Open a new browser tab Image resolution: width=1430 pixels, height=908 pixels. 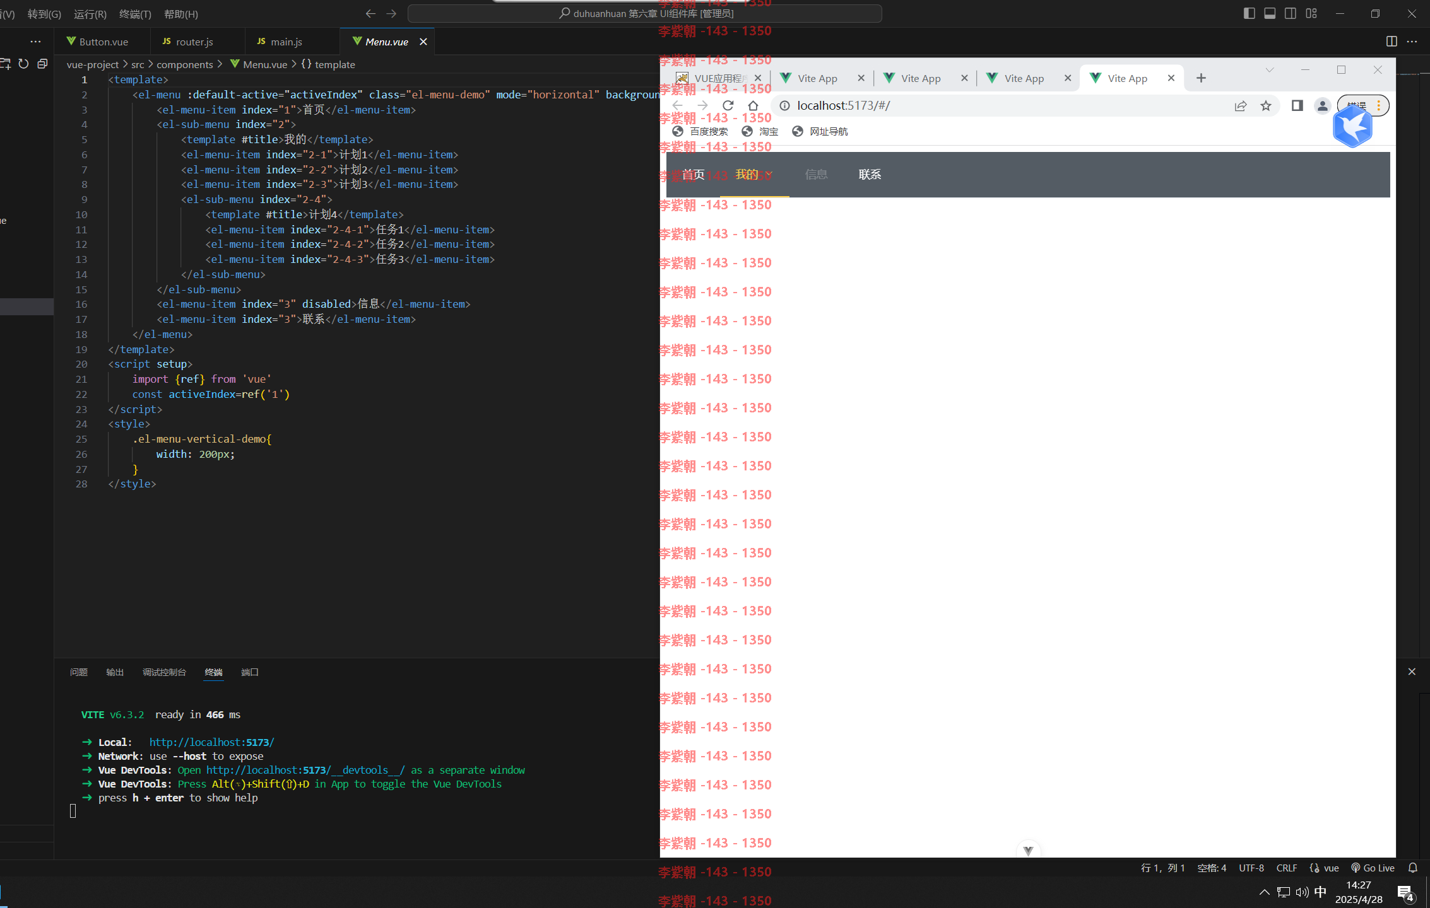[x=1201, y=78]
